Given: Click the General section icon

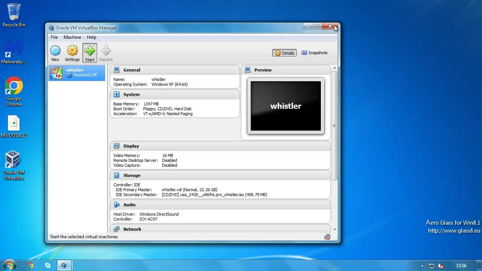Looking at the screenshot, I should point(117,70).
